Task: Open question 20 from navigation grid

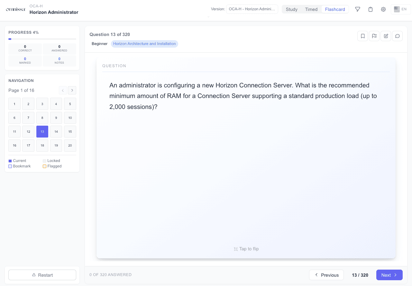Action: [x=70, y=145]
